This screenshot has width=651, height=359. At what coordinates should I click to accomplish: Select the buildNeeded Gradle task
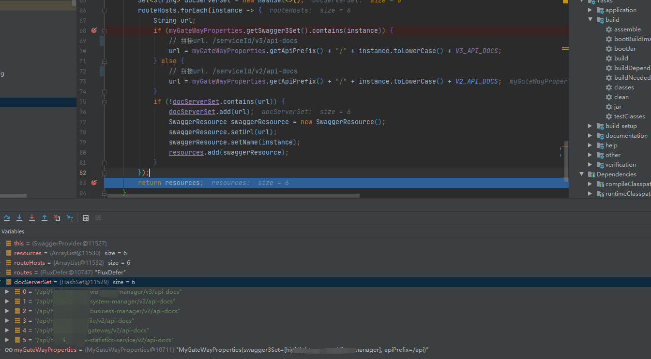click(x=632, y=78)
